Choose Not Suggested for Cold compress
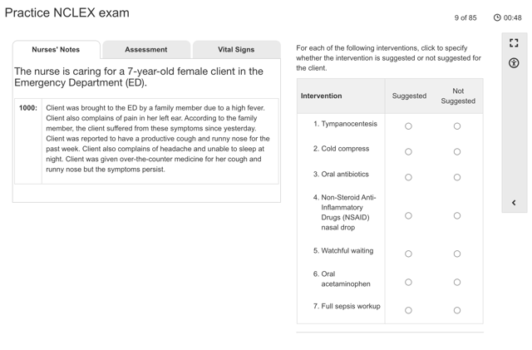This screenshot has height=350, width=532. pos(457,152)
